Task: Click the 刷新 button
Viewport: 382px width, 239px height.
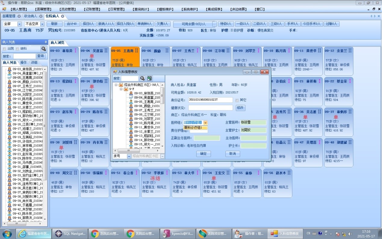Action: [54, 24]
